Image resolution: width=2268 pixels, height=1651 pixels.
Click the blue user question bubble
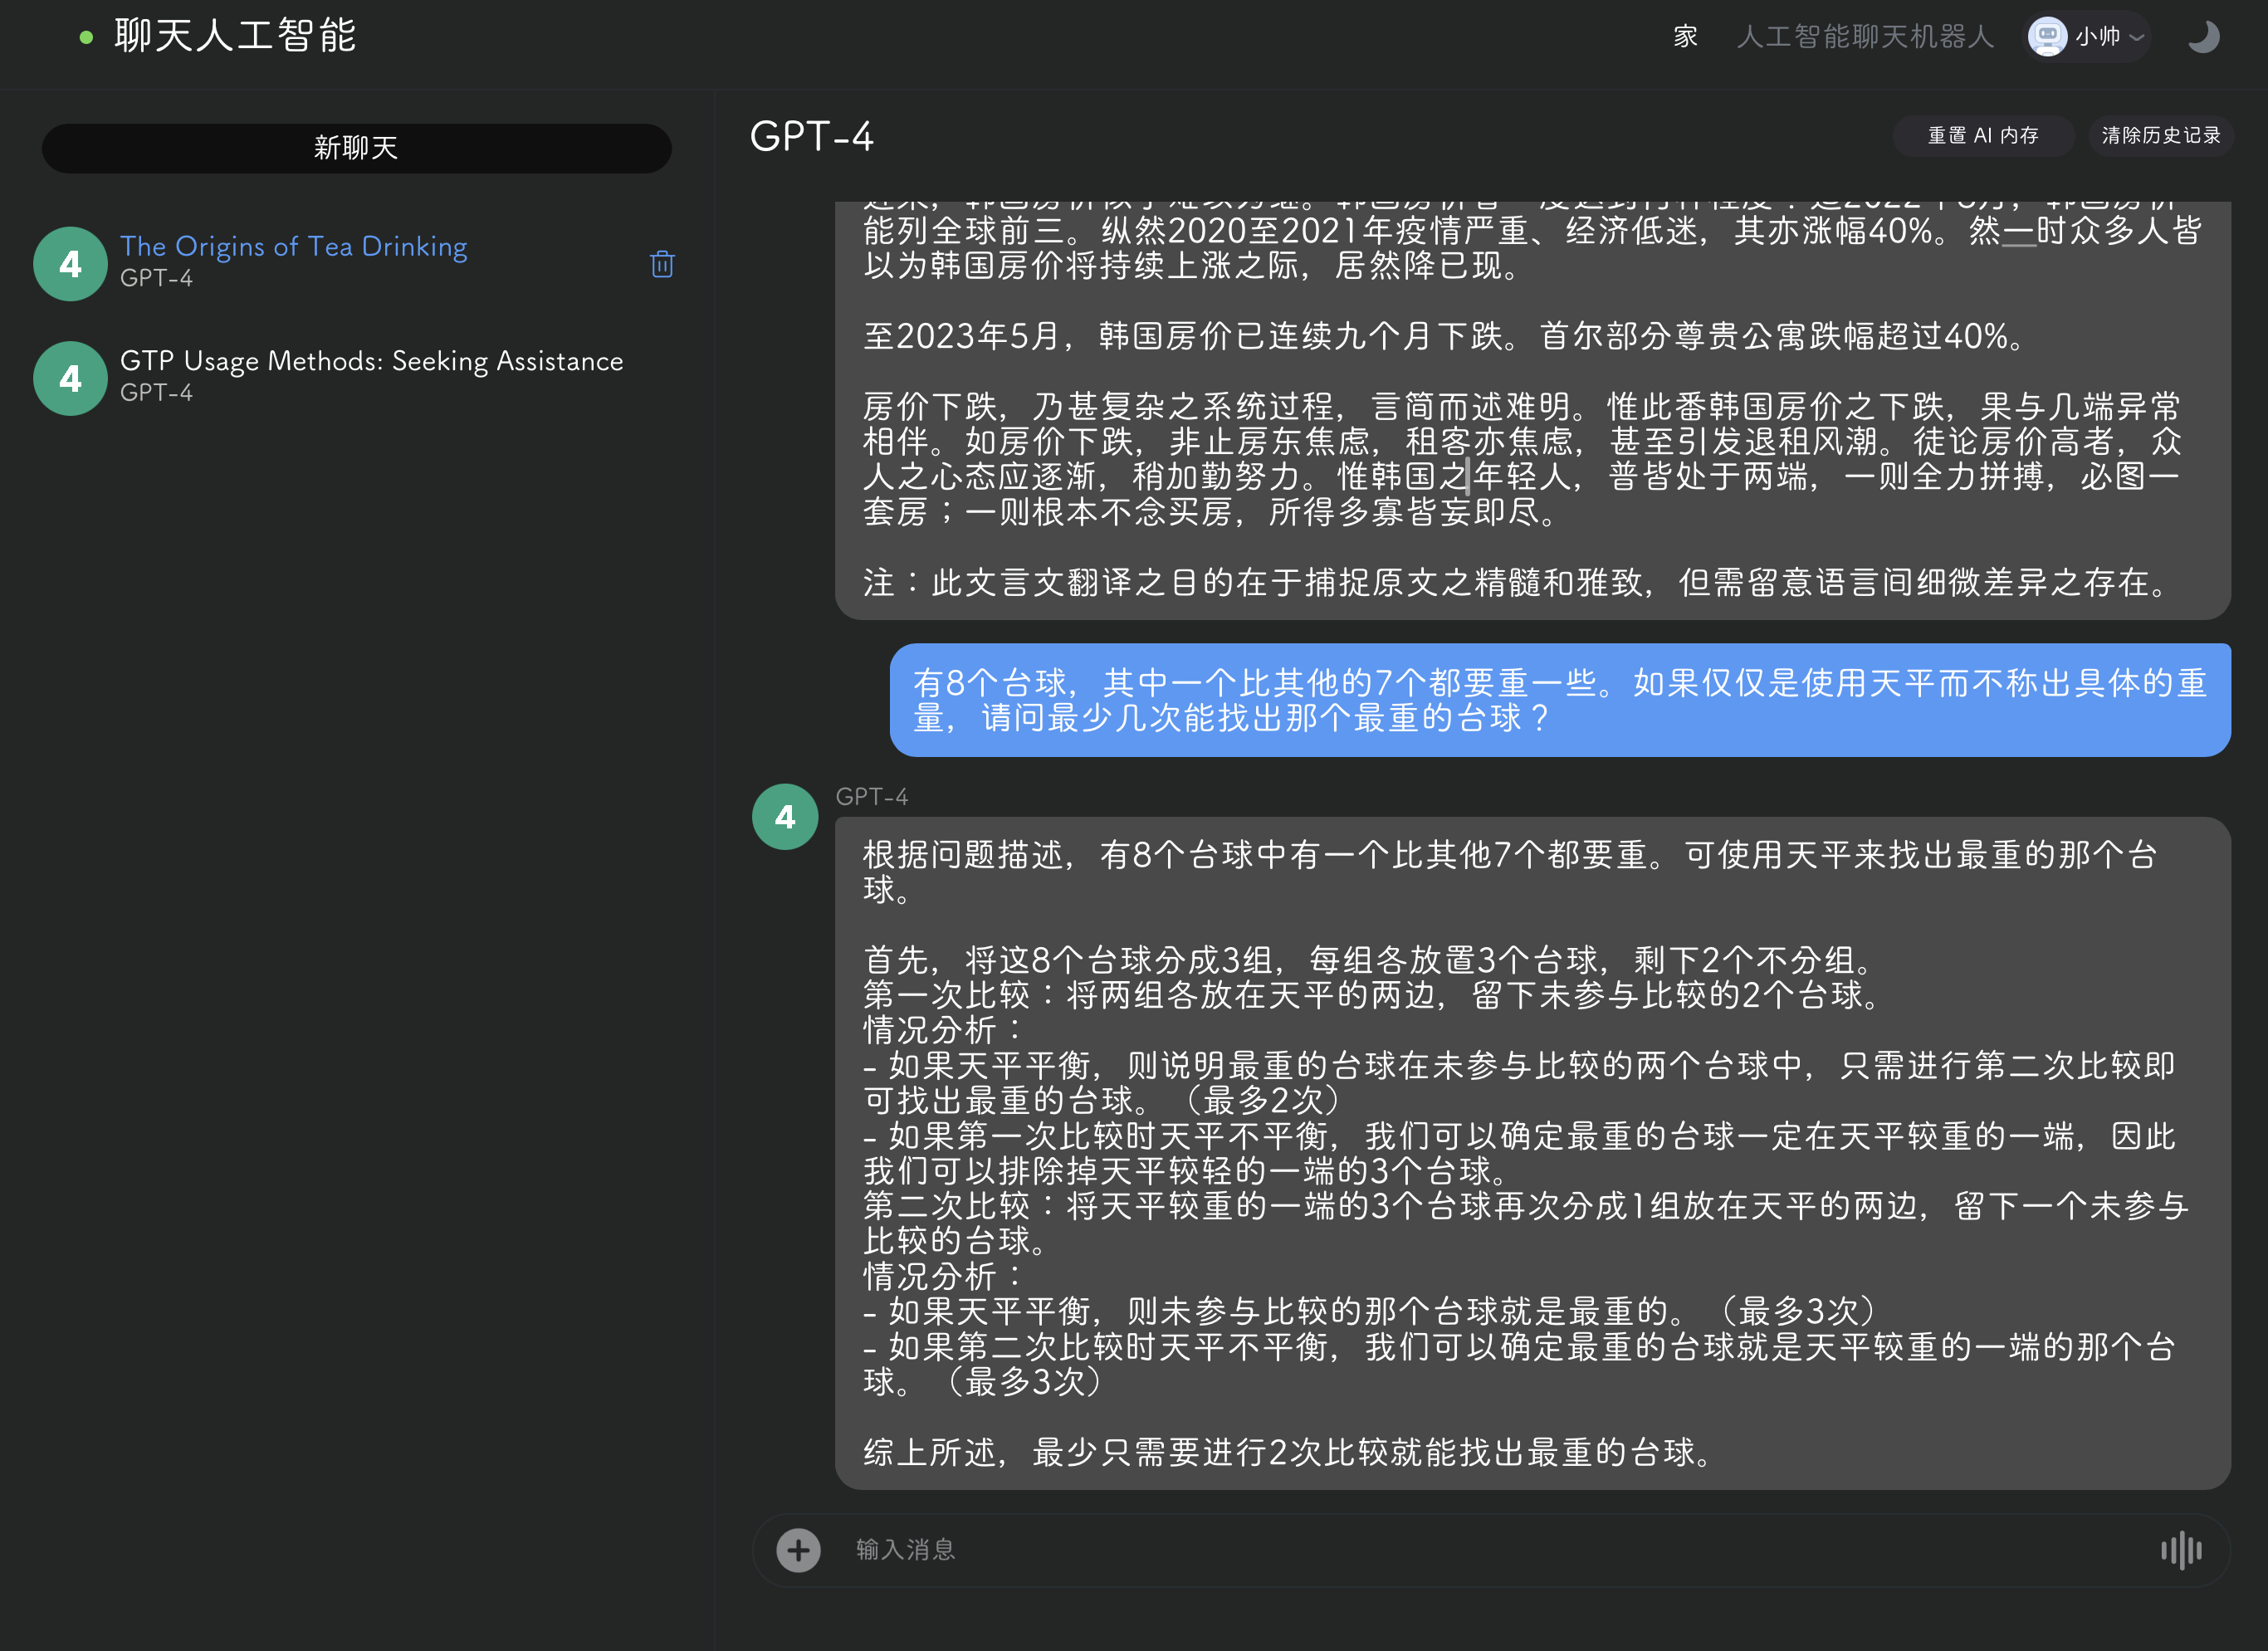coord(1559,700)
